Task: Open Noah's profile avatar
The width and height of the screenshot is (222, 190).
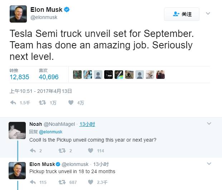Action: click(17, 130)
